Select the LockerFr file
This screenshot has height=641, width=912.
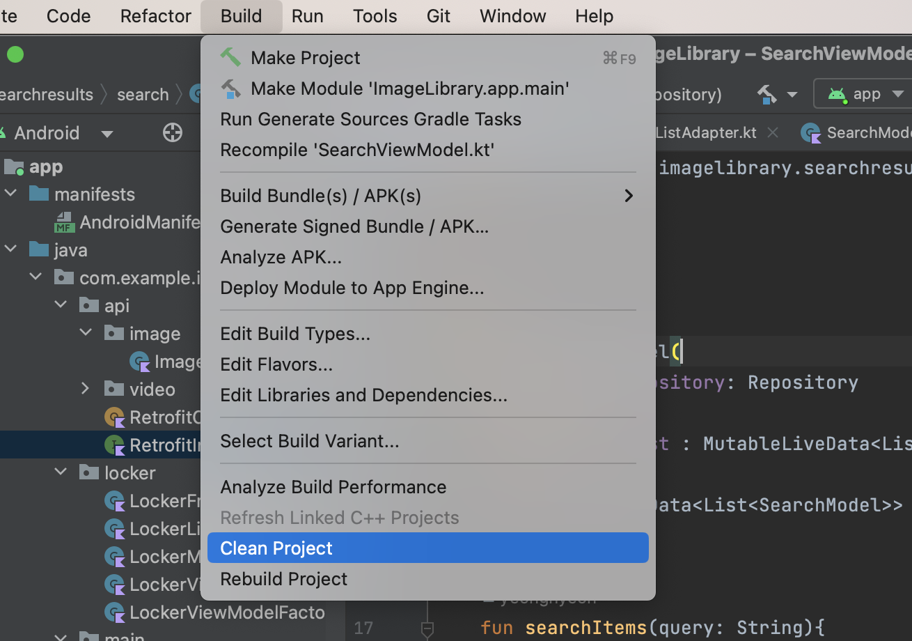click(165, 501)
